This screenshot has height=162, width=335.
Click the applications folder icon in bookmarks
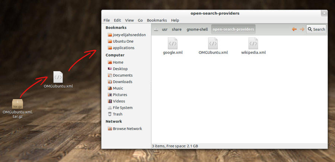(x=110, y=48)
